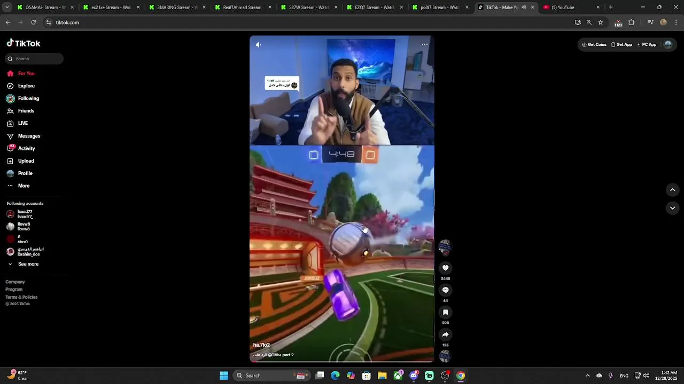Reload the page
The height and width of the screenshot is (384, 684).
(x=33, y=22)
